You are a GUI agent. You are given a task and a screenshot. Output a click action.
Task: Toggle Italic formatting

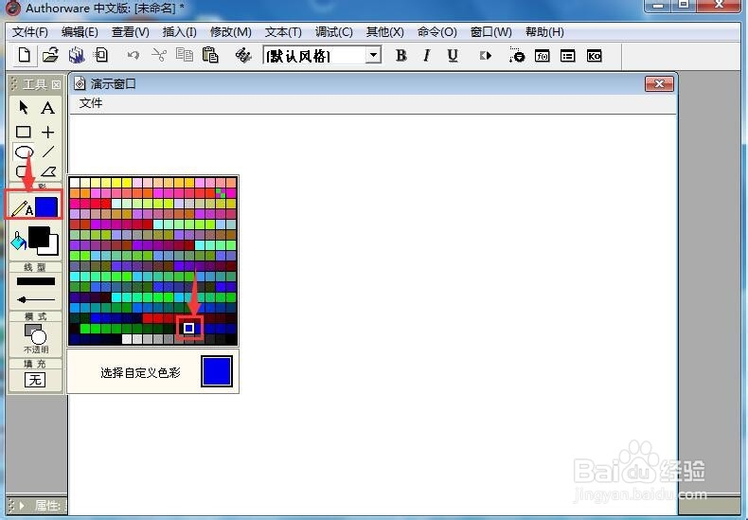coord(427,56)
